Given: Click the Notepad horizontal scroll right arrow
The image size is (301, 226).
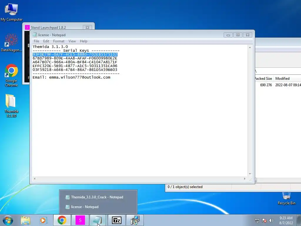Looking at the screenshot, I should (245, 179).
